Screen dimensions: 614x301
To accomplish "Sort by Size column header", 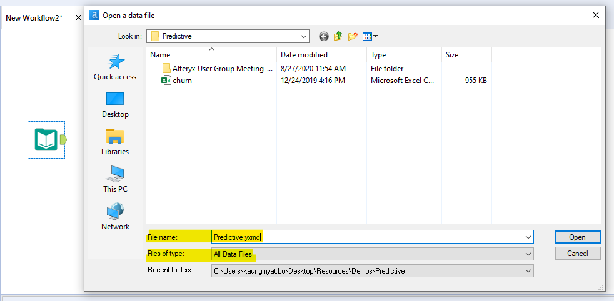I will 467,55.
